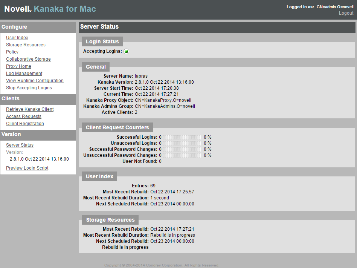The height and width of the screenshot is (268, 357).
Task: Select Kanaka Version value in General panel
Action: click(165, 82)
